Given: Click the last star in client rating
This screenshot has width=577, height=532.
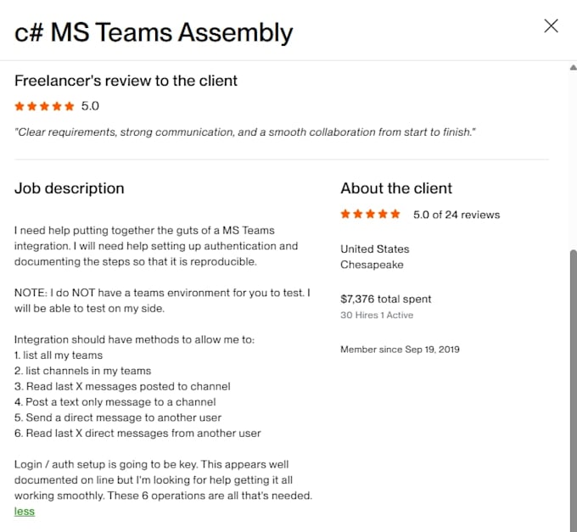Looking at the screenshot, I should click(395, 214).
